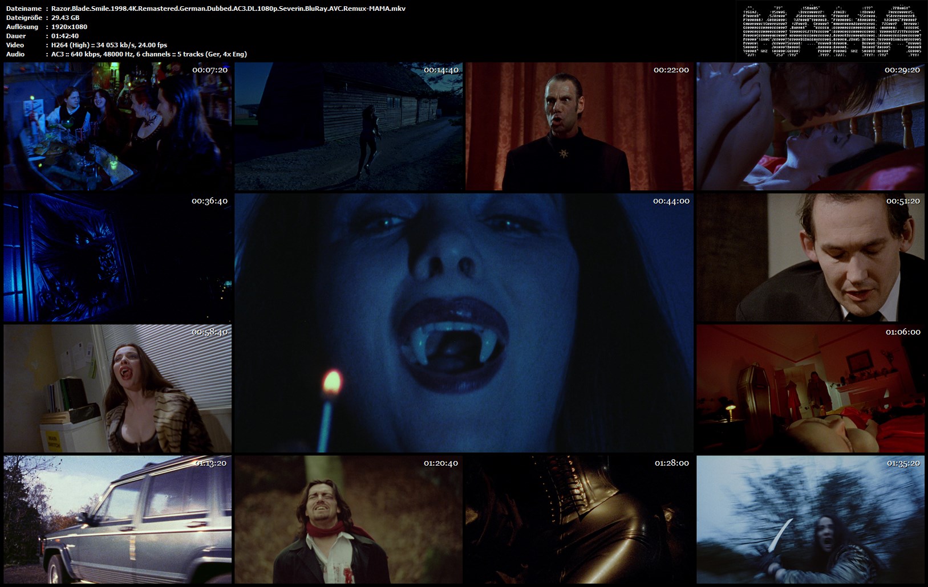
Task: Click the Dateigröße label
Action: (x=25, y=18)
